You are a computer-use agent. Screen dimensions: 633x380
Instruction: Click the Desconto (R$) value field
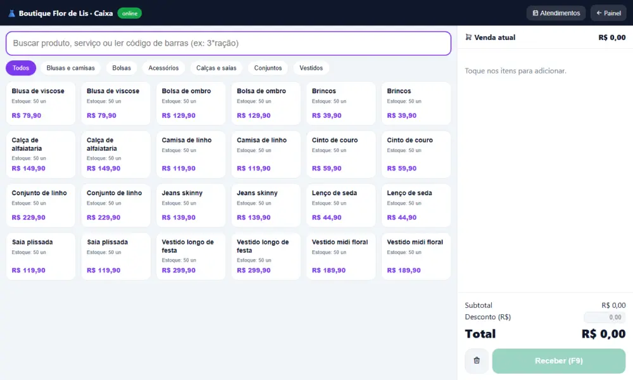[605, 317]
